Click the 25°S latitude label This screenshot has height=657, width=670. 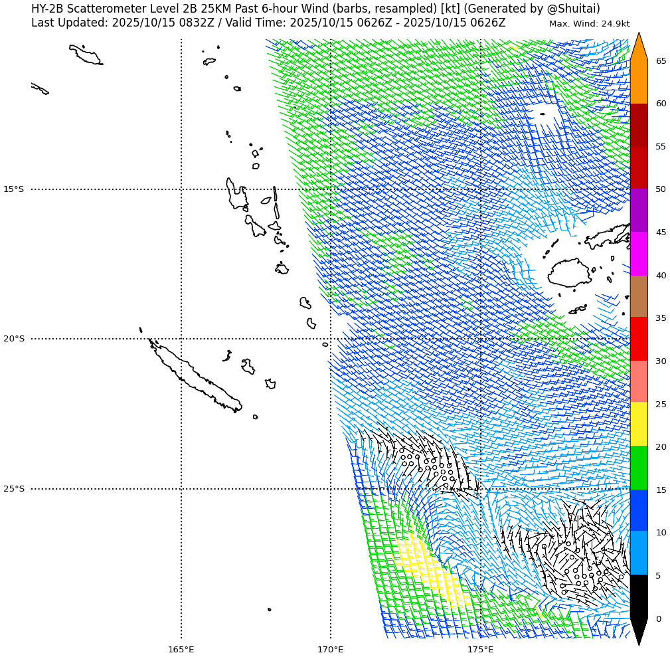click(13, 489)
